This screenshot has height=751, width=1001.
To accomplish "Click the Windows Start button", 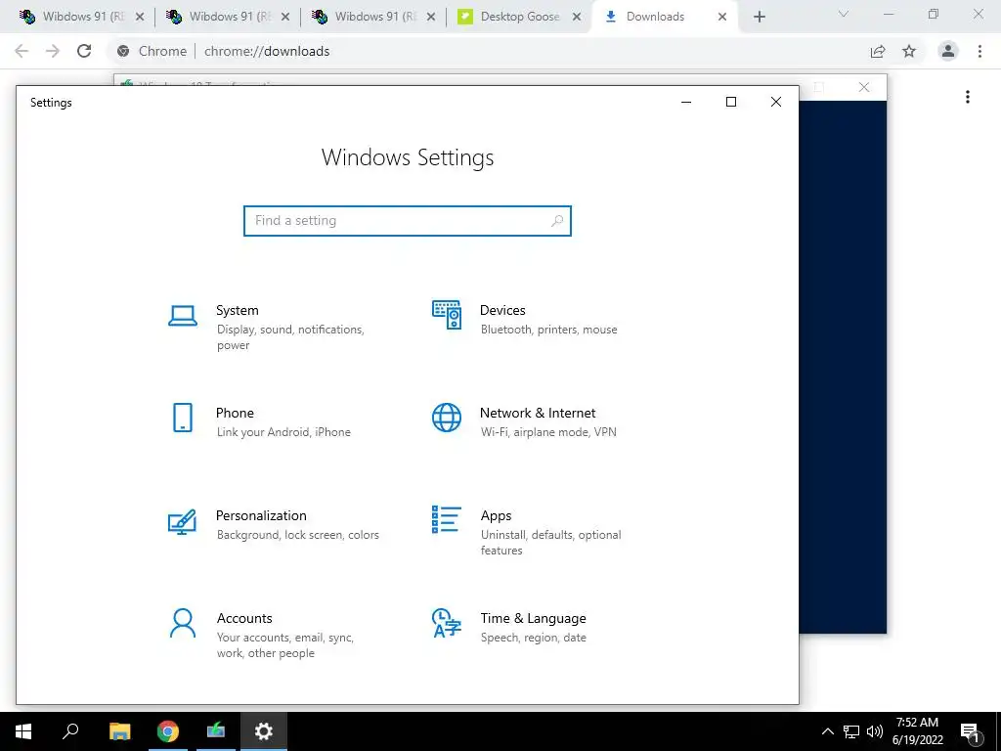I will click(23, 731).
